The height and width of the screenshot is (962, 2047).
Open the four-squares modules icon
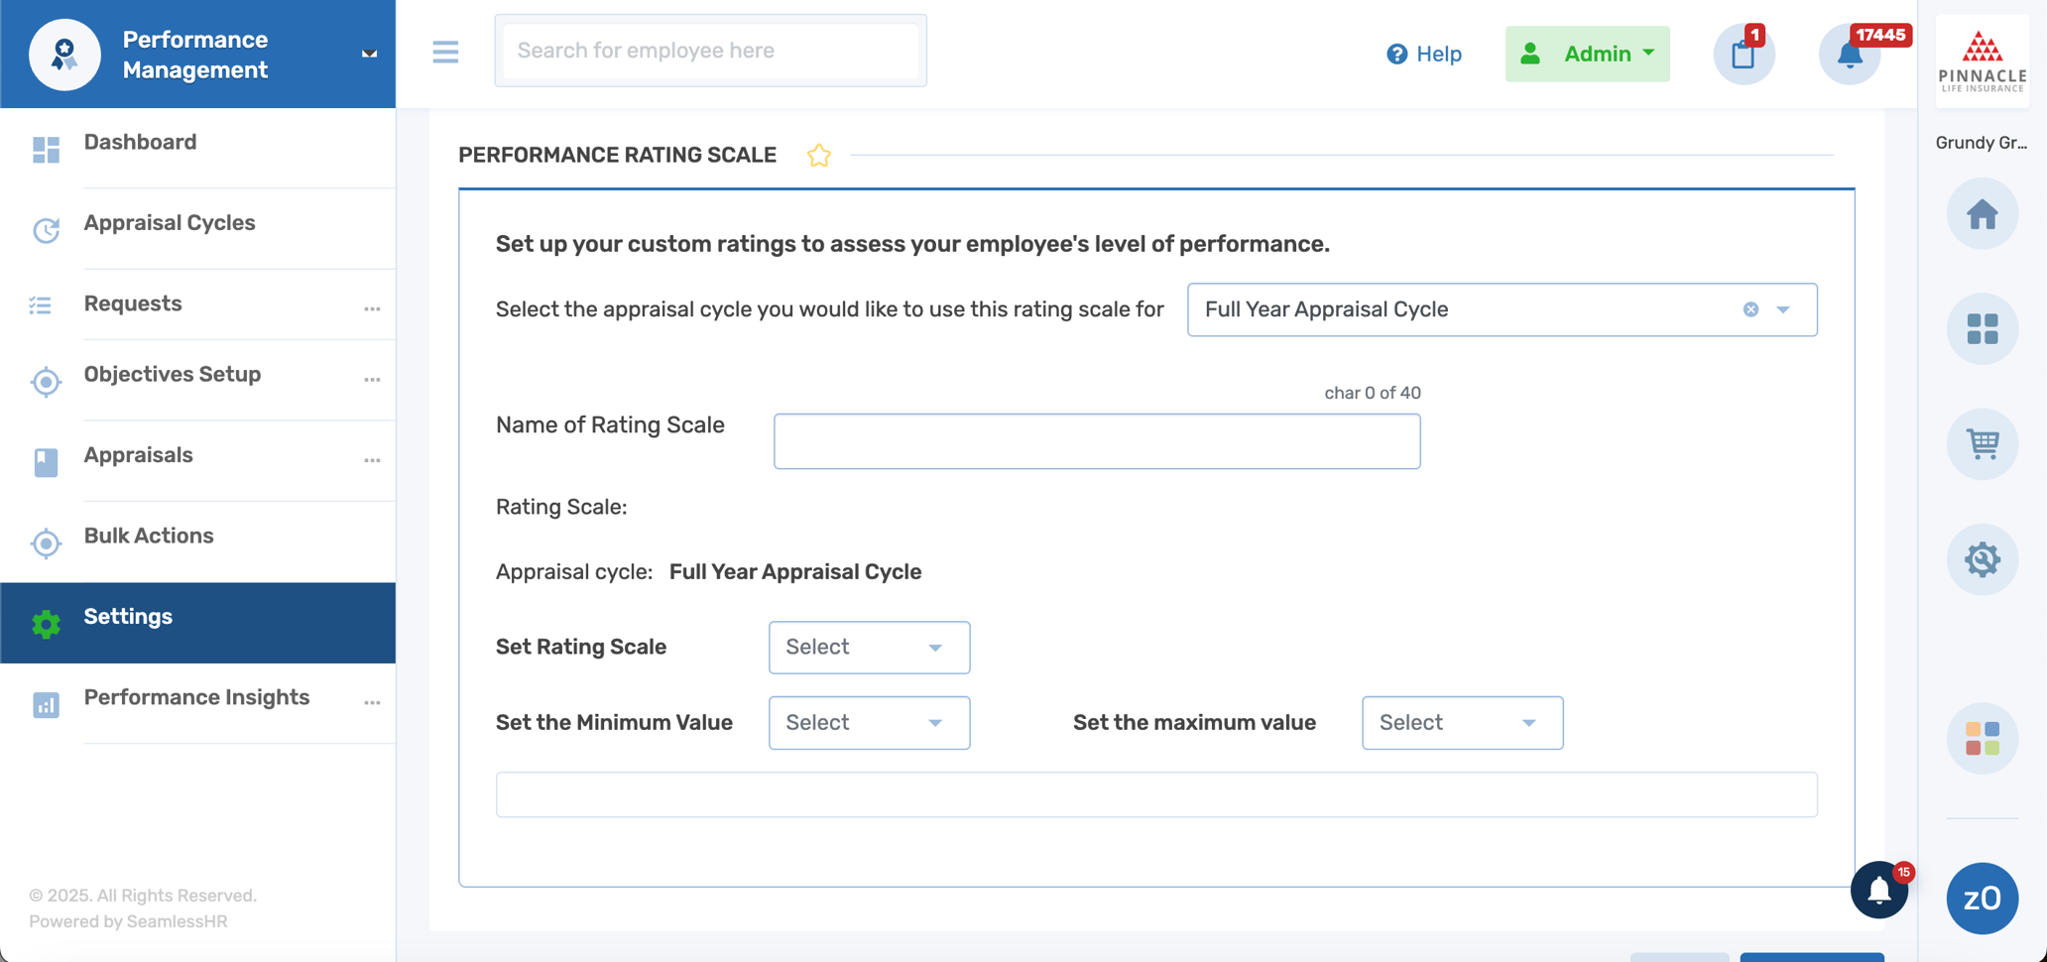1982,329
